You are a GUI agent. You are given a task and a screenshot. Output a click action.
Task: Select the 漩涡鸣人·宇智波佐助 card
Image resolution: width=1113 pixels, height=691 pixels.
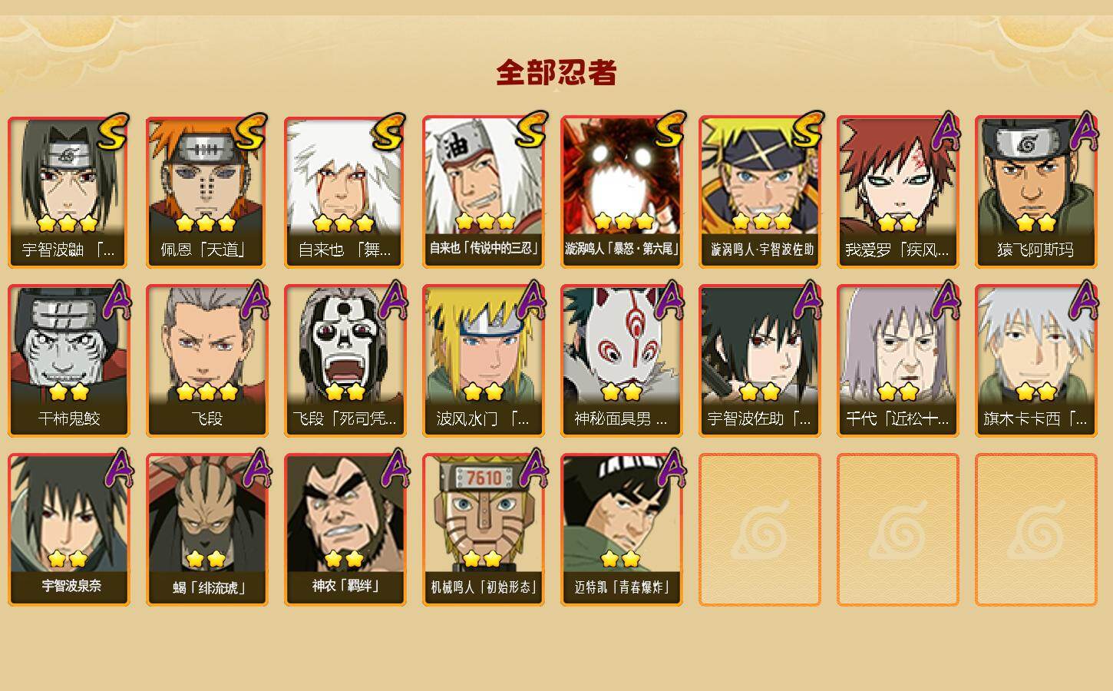[x=759, y=192]
